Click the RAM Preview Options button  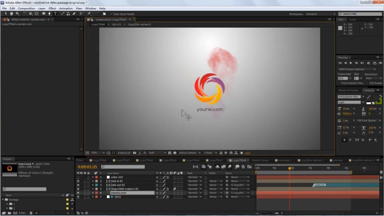[x=357, y=69]
